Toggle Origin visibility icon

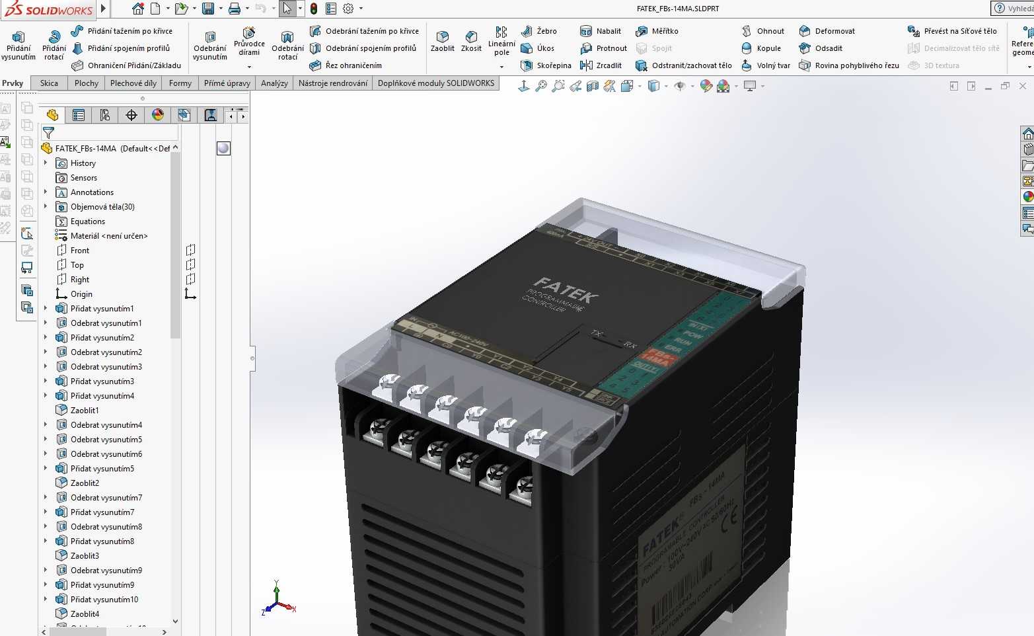pyautogui.click(x=190, y=294)
